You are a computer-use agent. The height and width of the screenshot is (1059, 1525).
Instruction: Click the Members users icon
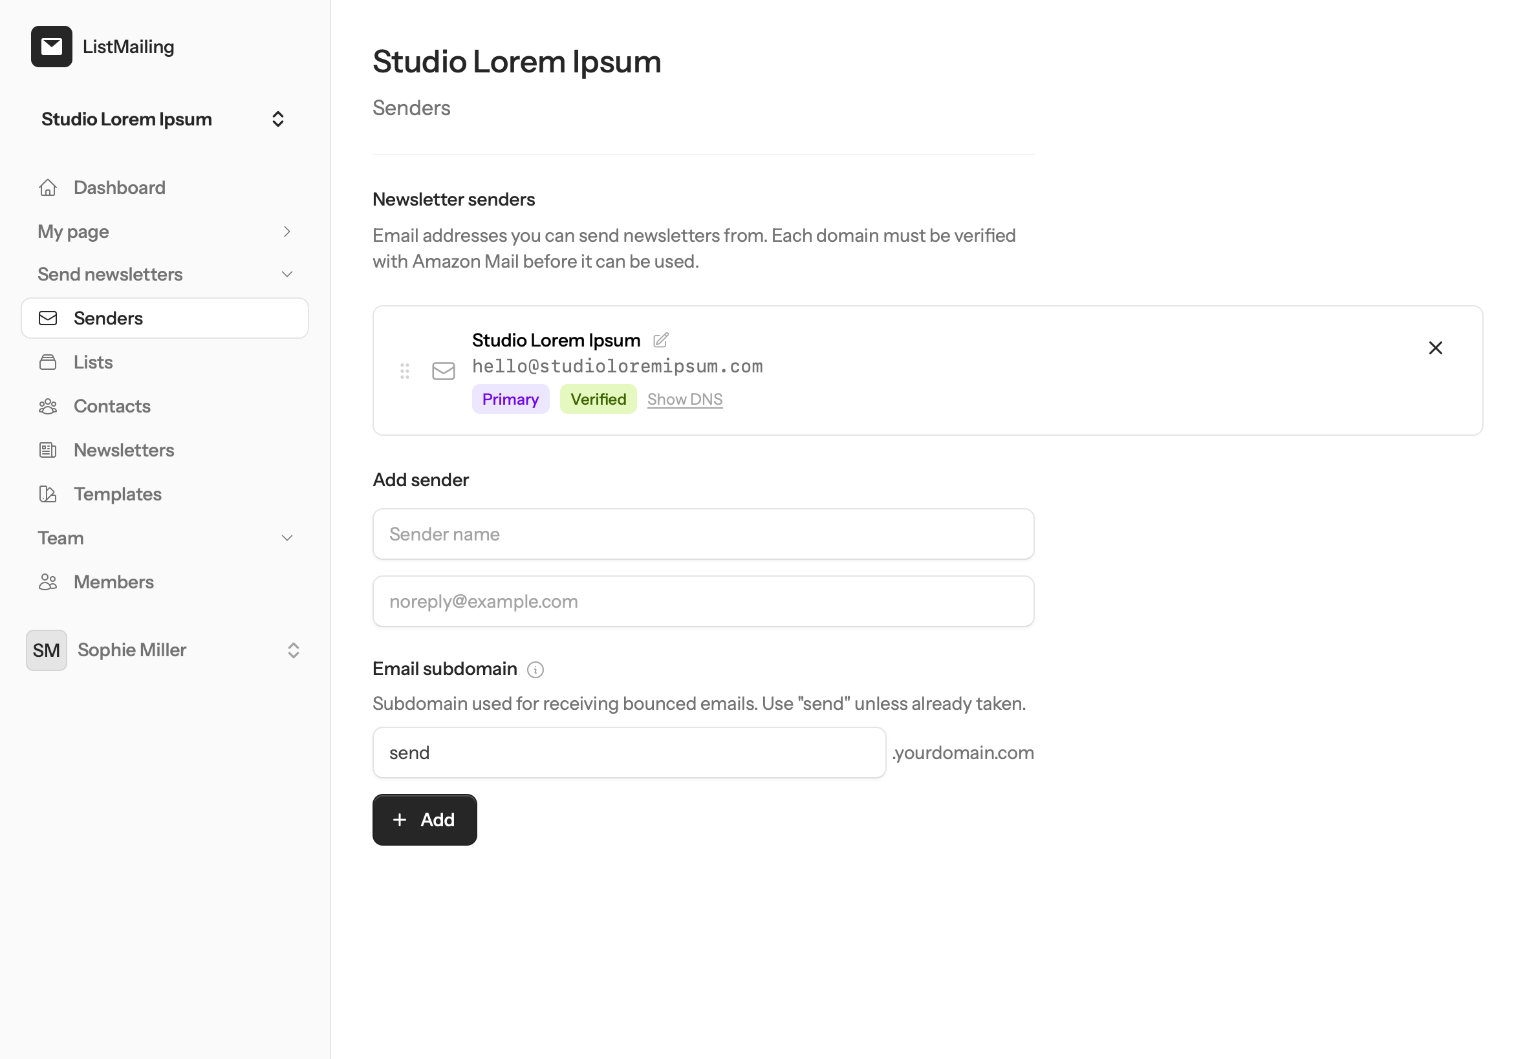[48, 582]
